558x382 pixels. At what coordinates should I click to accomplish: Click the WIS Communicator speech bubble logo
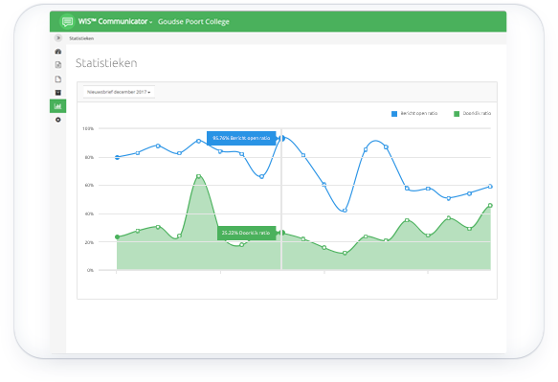pyautogui.click(x=67, y=21)
